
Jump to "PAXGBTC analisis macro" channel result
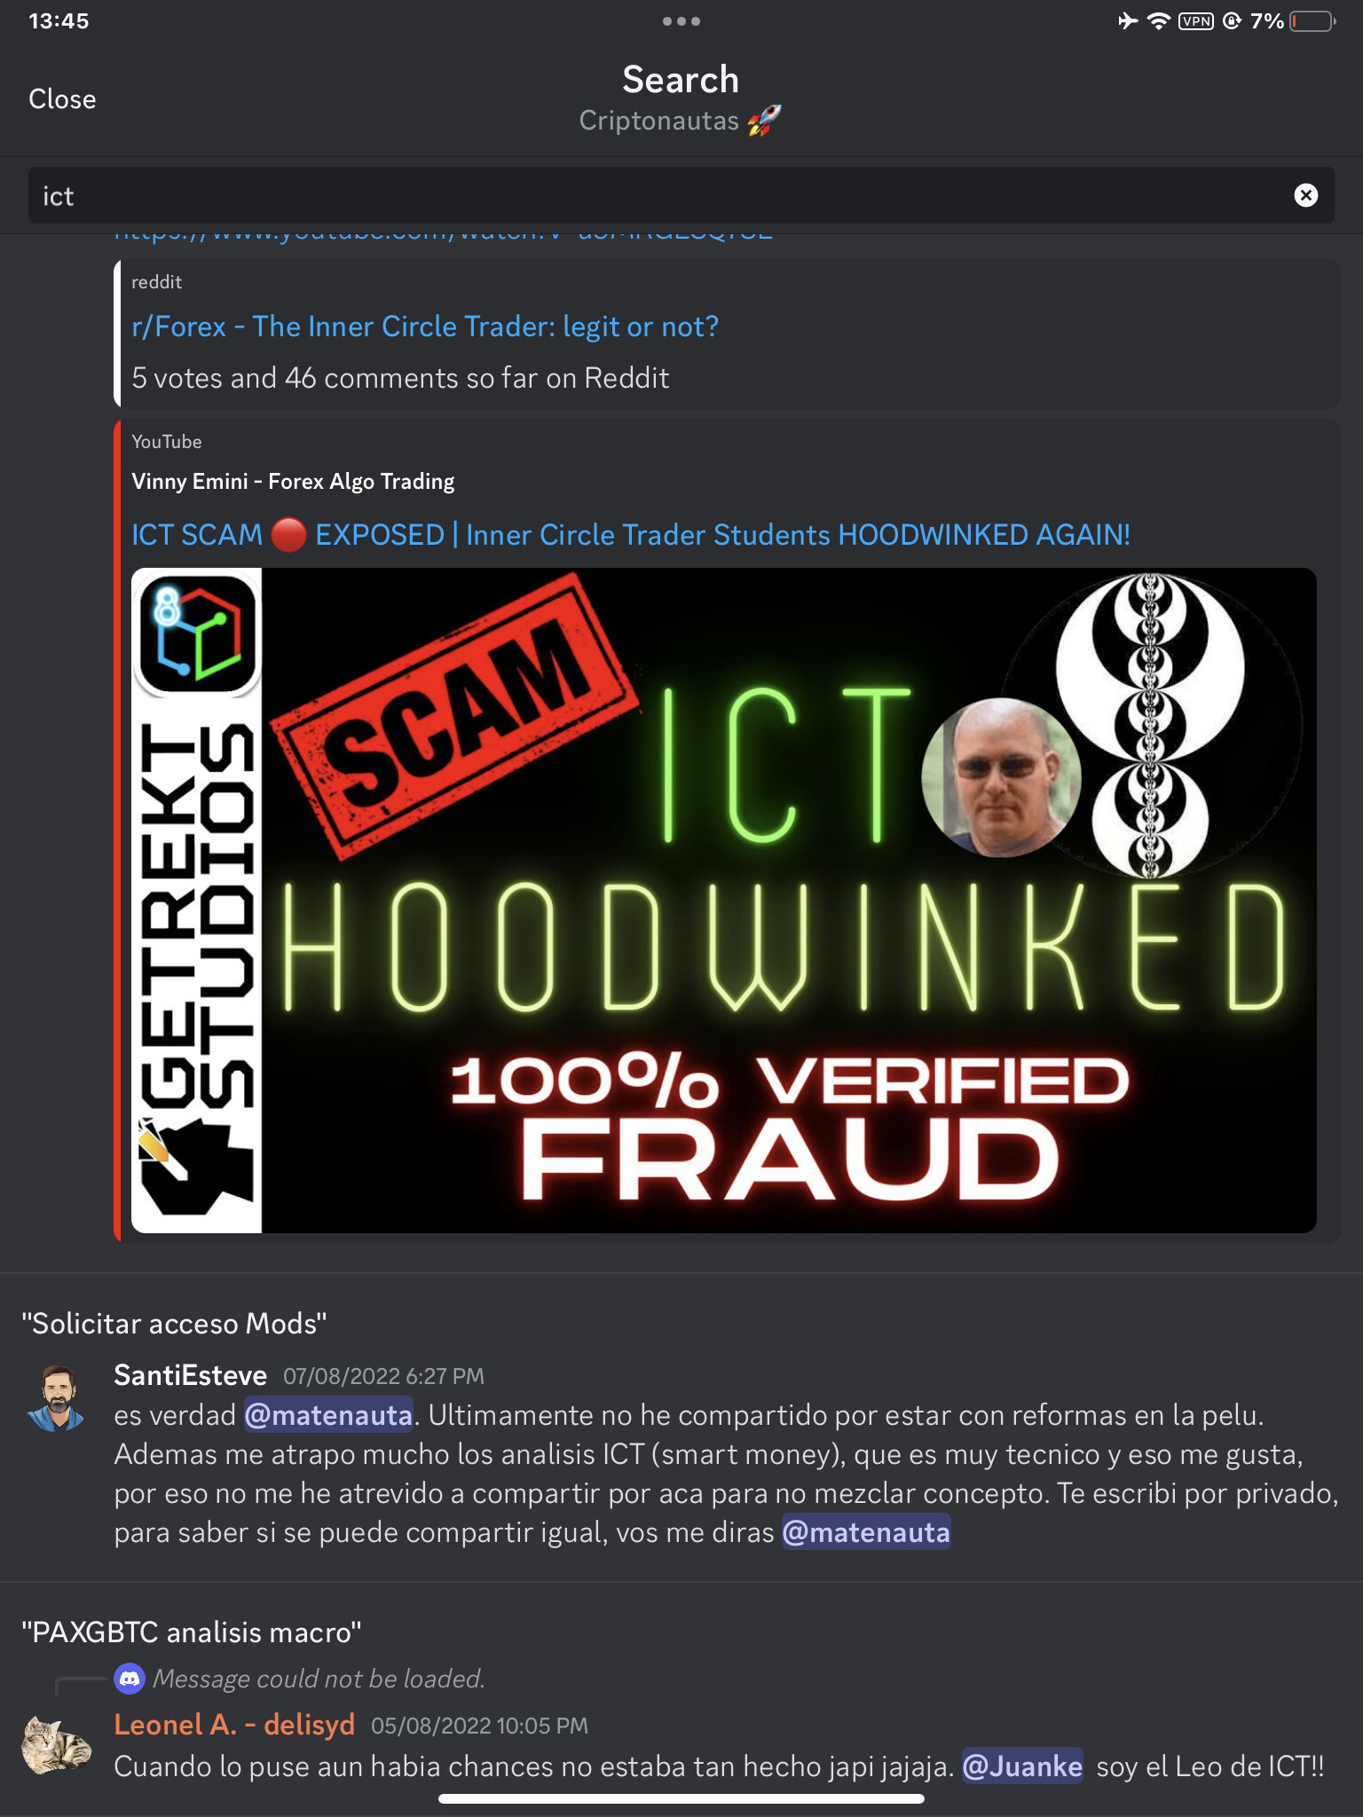pyautogui.click(x=192, y=1632)
